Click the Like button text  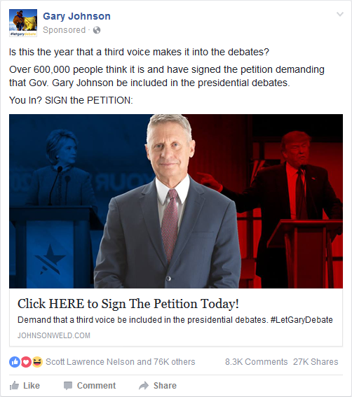pos(32,386)
